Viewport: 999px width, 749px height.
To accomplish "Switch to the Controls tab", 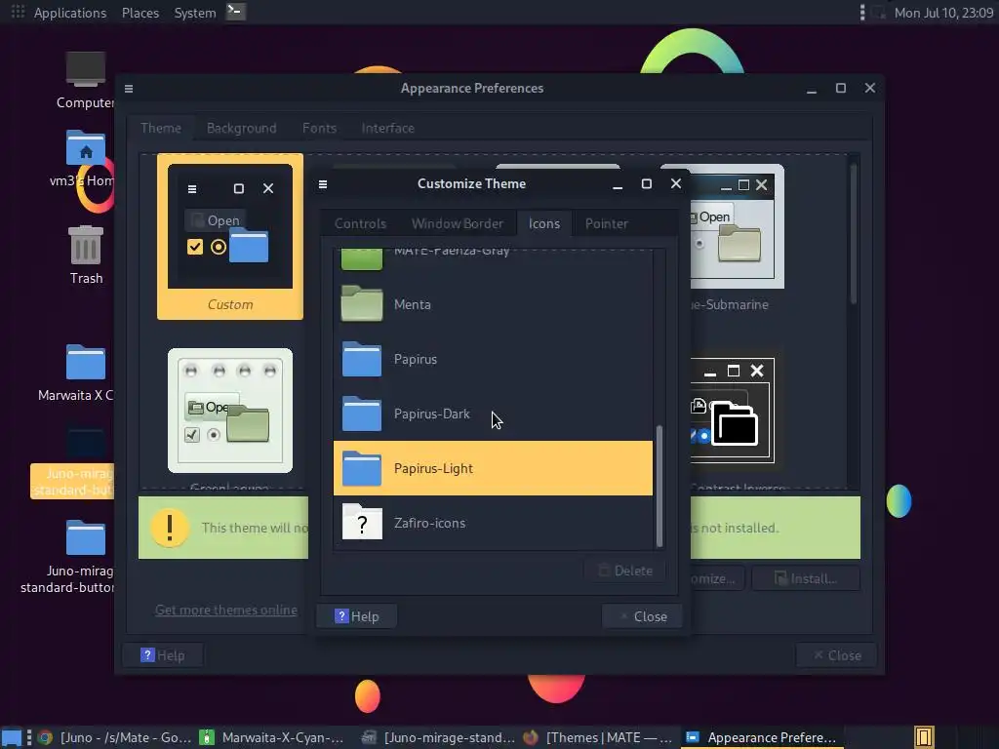I will [360, 223].
